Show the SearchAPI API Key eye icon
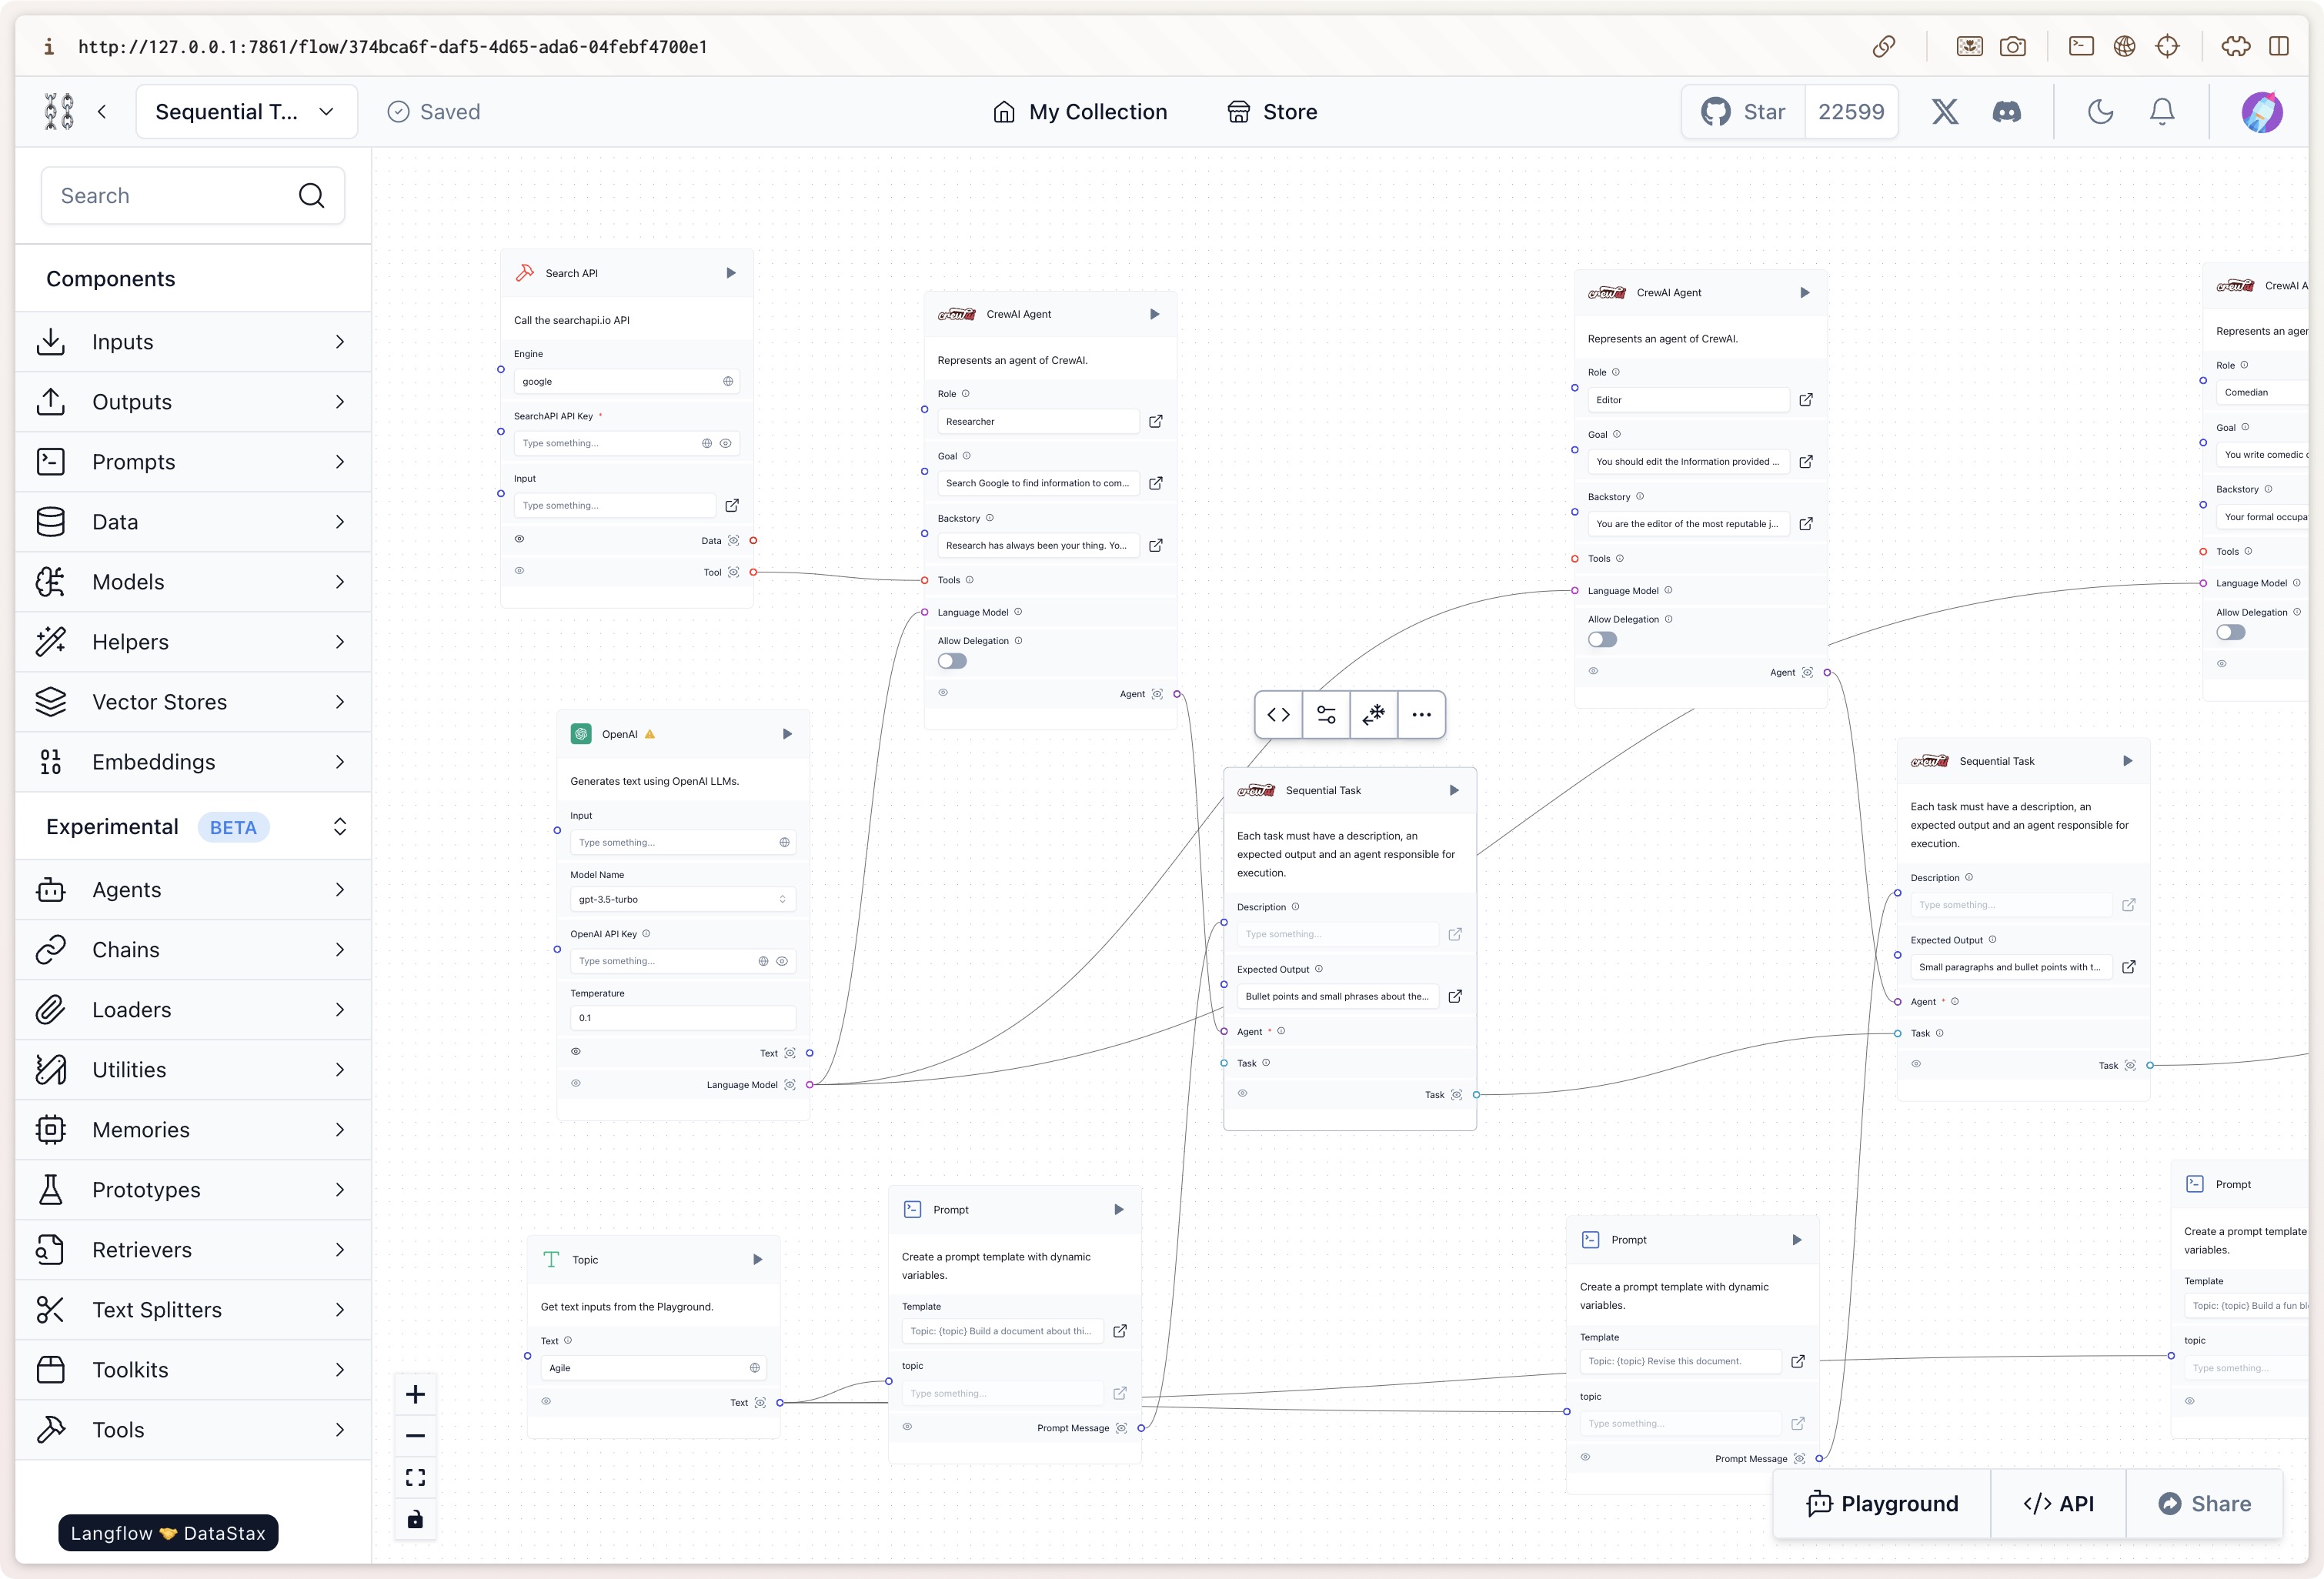2324x1579 pixels. [726, 443]
